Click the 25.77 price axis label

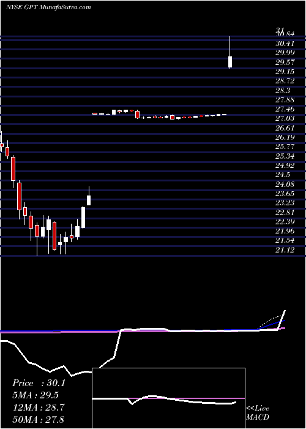[285, 146]
